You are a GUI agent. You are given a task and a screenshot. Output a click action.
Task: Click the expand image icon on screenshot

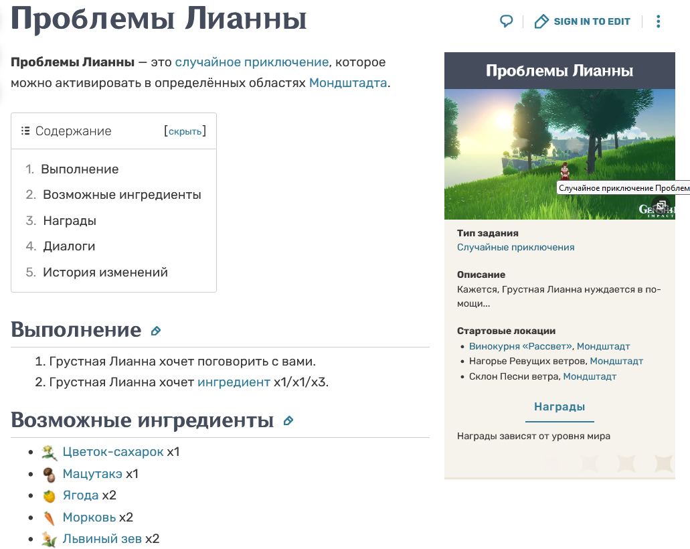coord(661,205)
